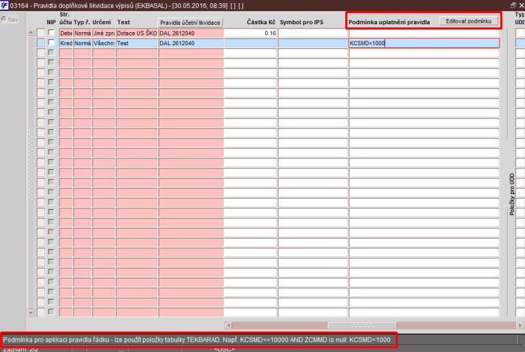Click the Editovat podmínku button
Image resolution: width=525 pixels, height=352 pixels.
(469, 21)
